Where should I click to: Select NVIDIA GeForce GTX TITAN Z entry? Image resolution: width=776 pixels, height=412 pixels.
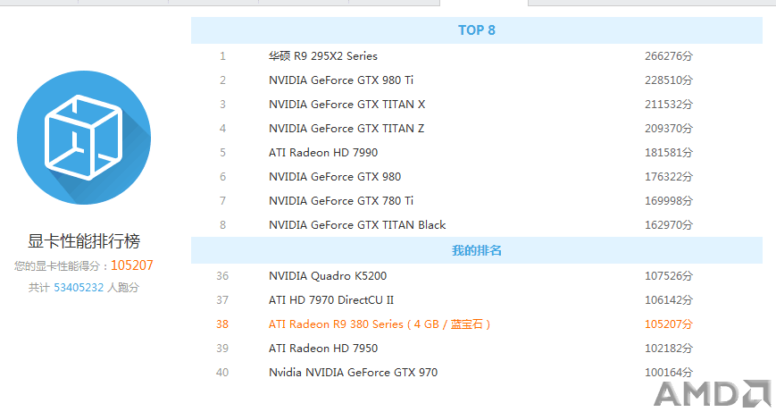346,129
